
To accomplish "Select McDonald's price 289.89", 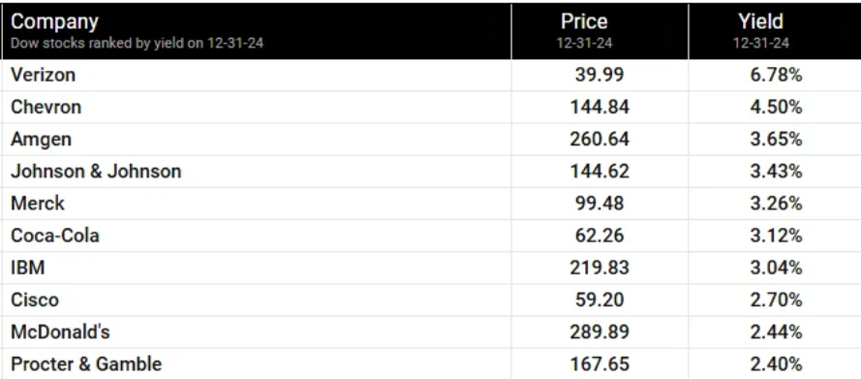I will coord(600,332).
